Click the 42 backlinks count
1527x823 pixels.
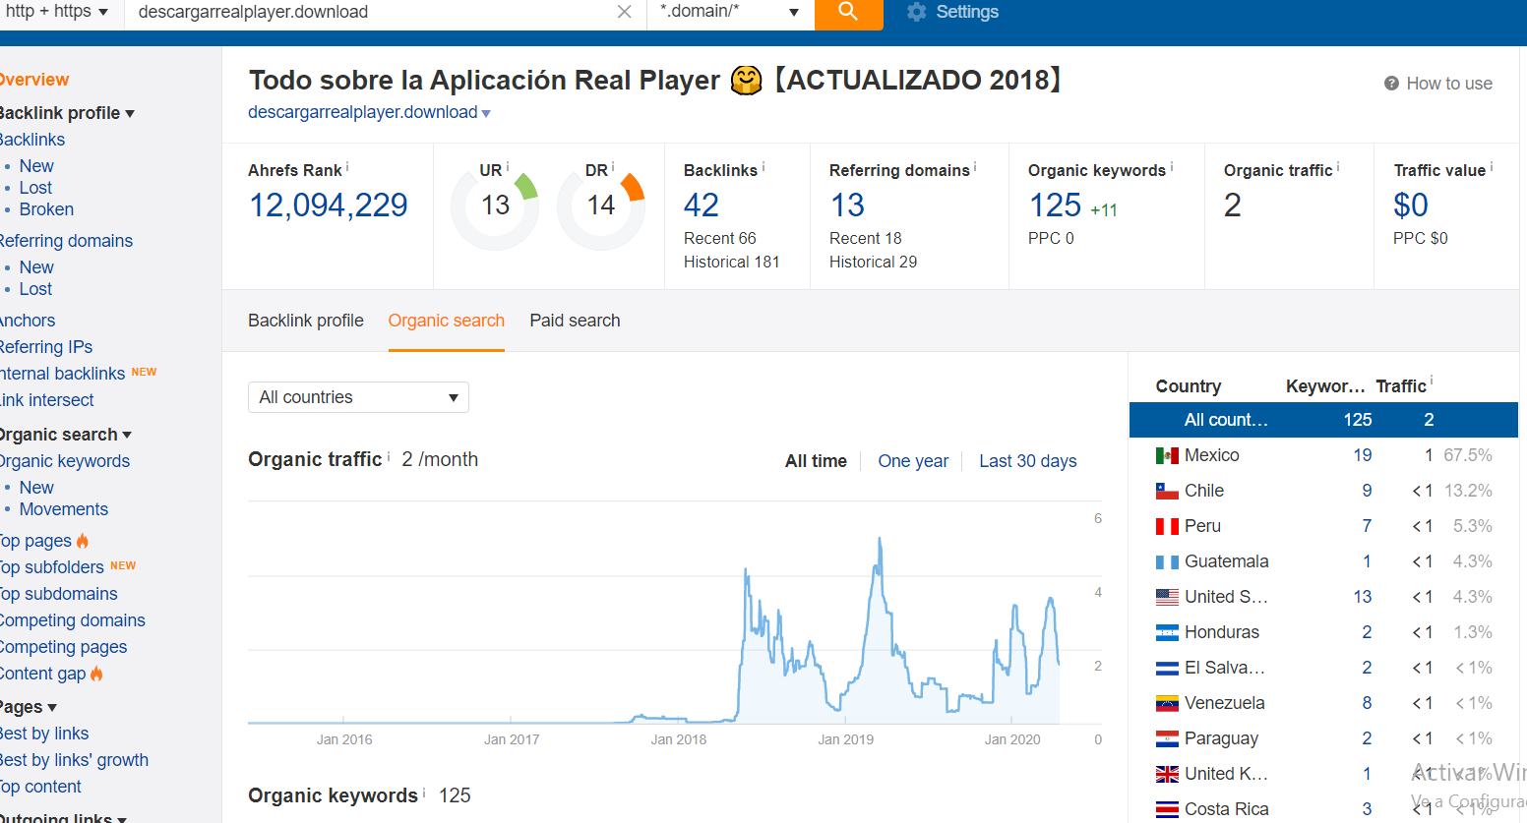pyautogui.click(x=702, y=206)
